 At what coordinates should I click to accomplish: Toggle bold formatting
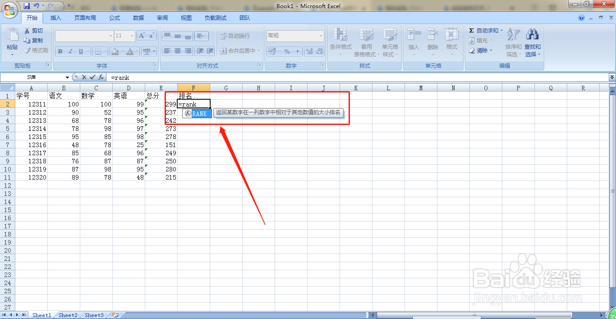60,51
